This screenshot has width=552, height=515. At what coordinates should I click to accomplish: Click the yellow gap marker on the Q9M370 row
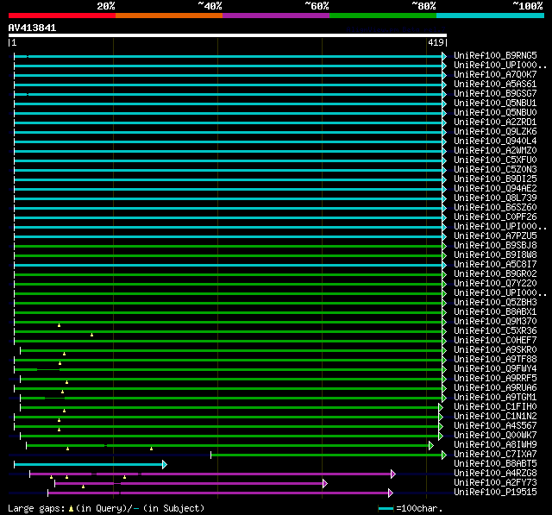click(59, 325)
